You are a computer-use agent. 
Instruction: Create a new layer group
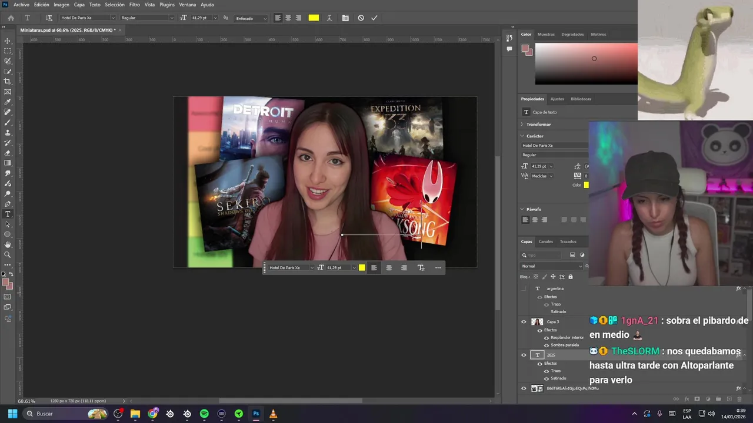click(x=718, y=399)
